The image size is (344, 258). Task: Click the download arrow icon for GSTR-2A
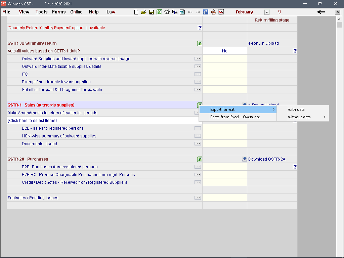[x=245, y=159]
